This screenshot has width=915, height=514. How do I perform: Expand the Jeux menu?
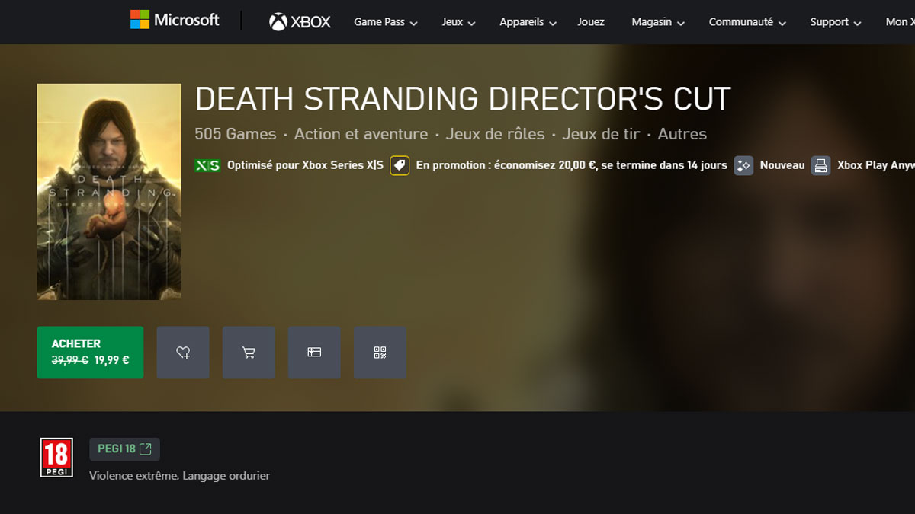point(457,22)
